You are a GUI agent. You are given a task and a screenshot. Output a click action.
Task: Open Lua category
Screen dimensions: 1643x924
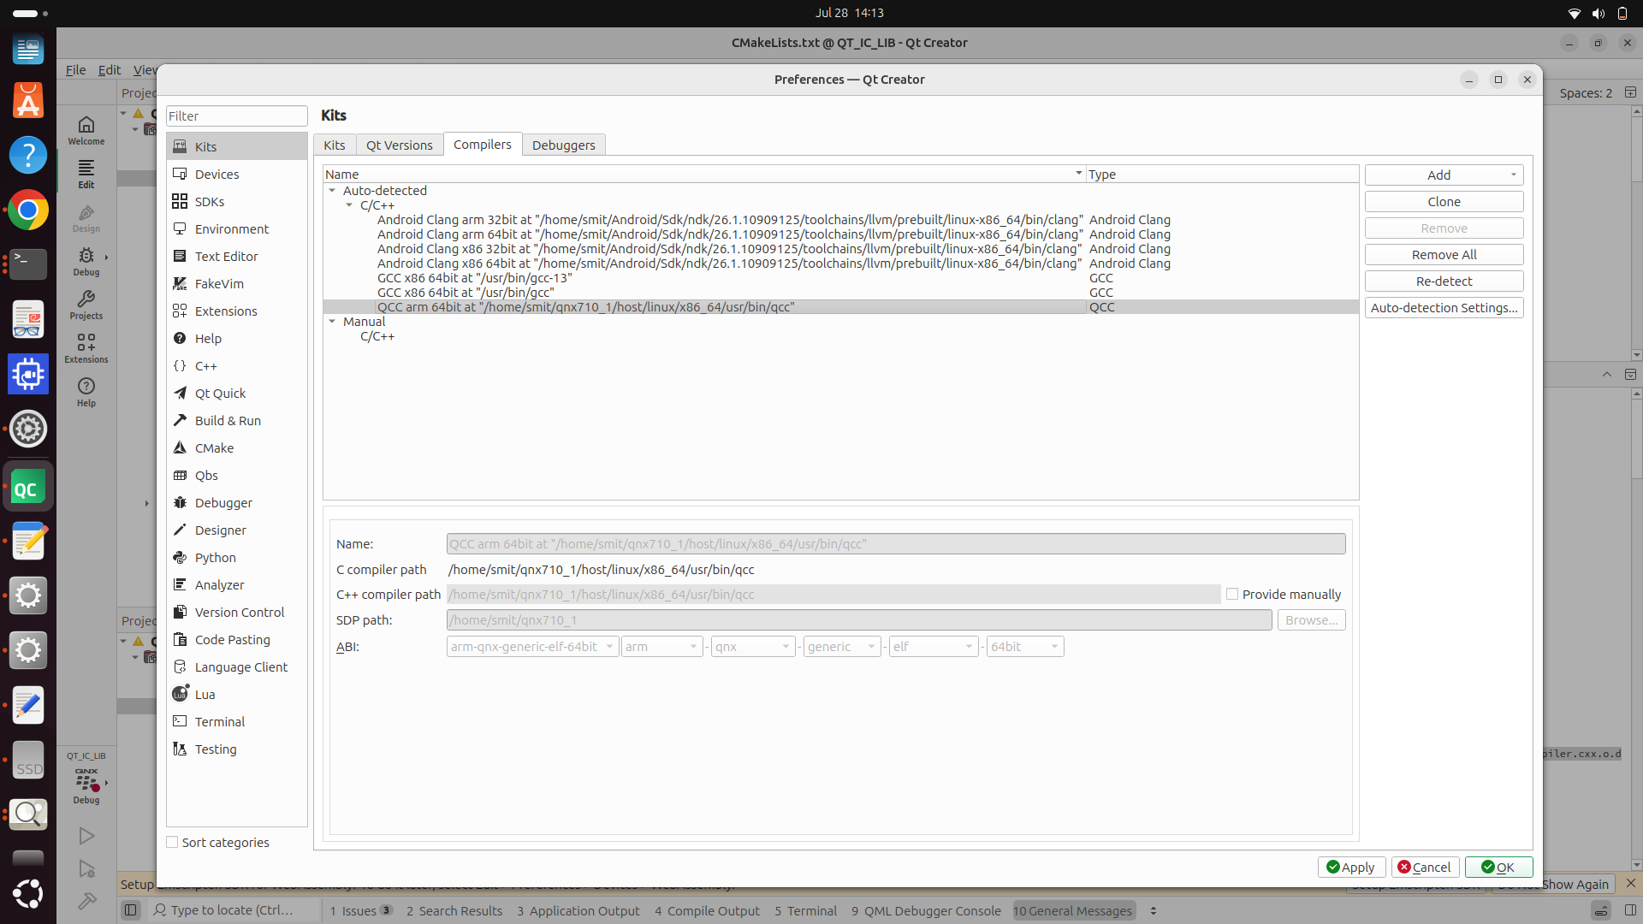237,694
